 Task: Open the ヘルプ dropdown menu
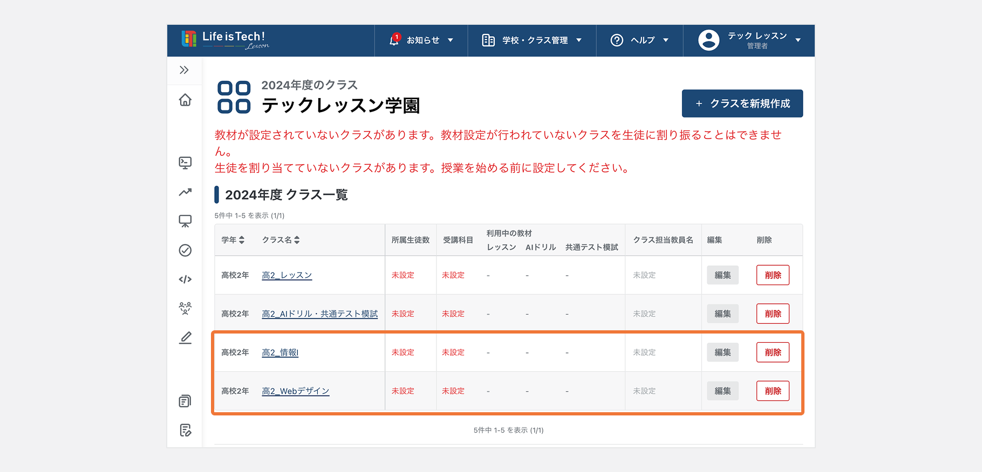(640, 40)
